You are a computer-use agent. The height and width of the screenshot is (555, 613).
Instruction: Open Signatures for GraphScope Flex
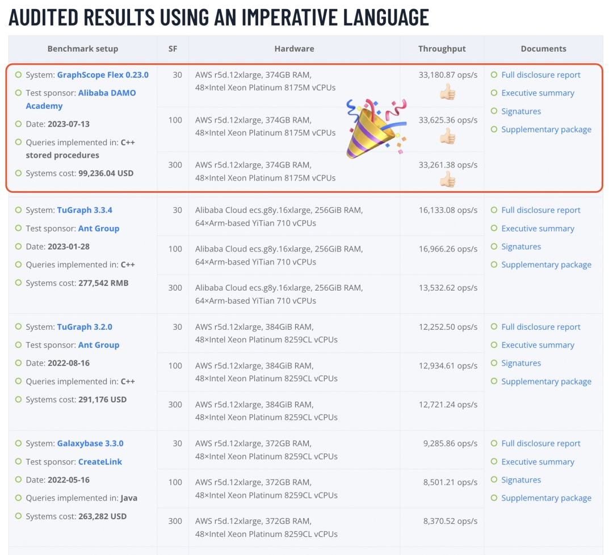(521, 111)
